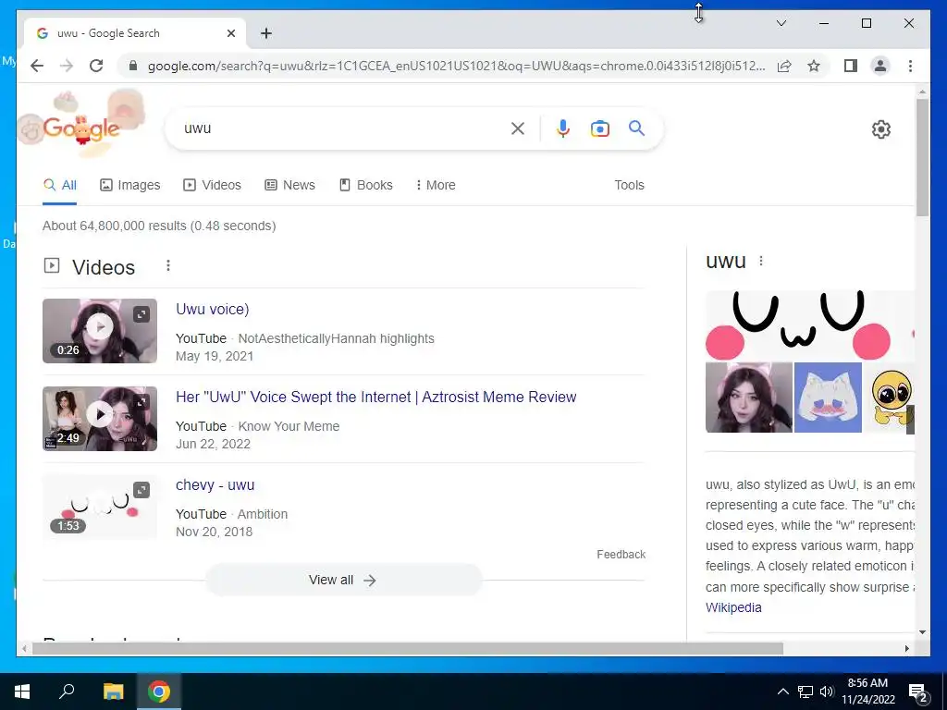Screen dimensions: 947x710
Task: Open Her "UwU" Voice Swept the Internet link
Action: tap(375, 398)
